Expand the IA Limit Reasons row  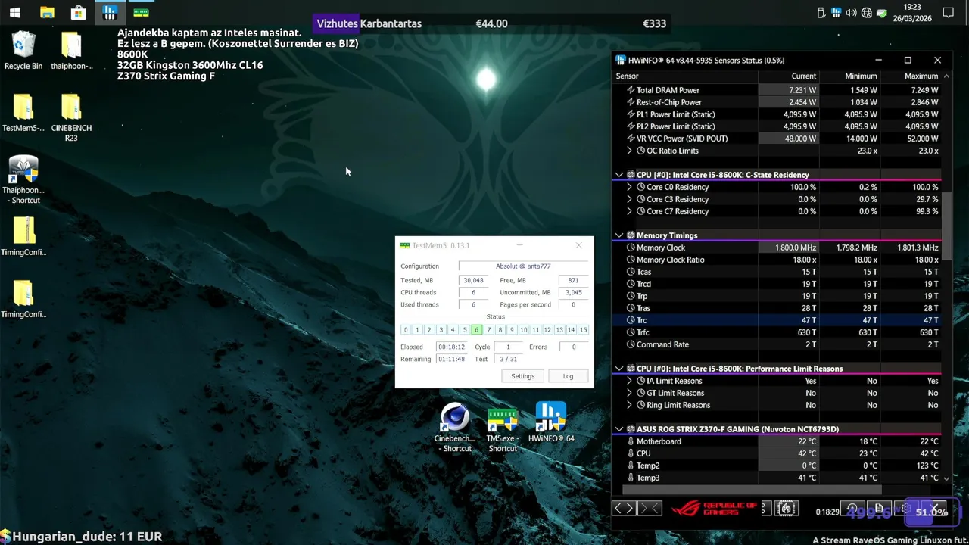[630, 381]
